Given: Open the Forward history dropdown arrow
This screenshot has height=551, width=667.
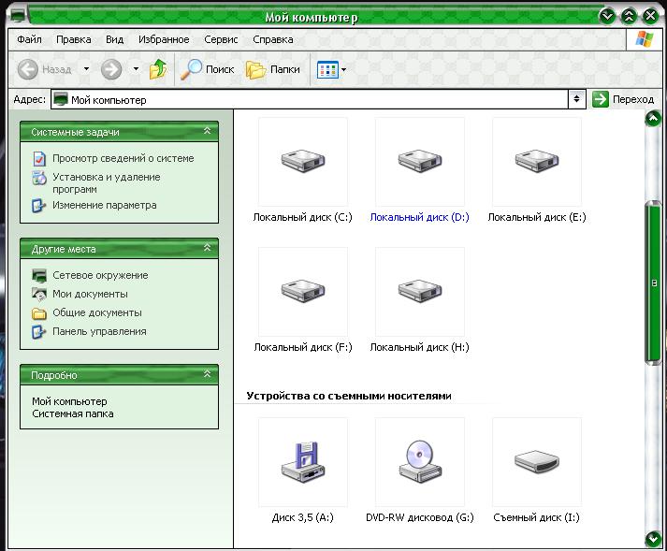Looking at the screenshot, I should click(x=136, y=69).
